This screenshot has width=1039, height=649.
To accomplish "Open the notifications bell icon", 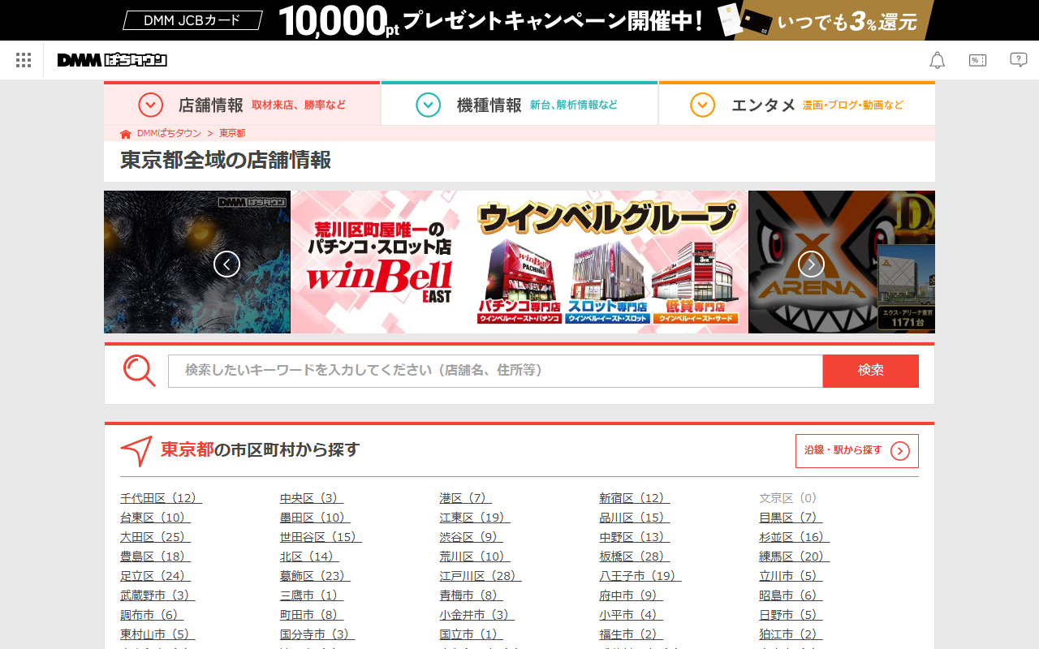I will tap(938, 60).
